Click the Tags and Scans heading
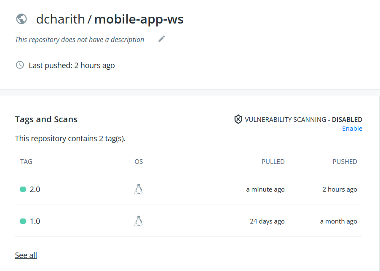Image resolution: width=380 pixels, height=271 pixels. (x=46, y=119)
